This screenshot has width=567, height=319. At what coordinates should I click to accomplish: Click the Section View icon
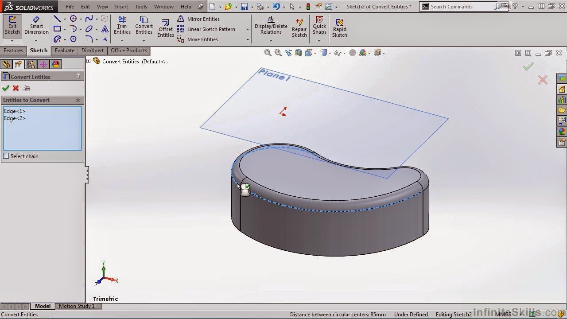point(298,53)
